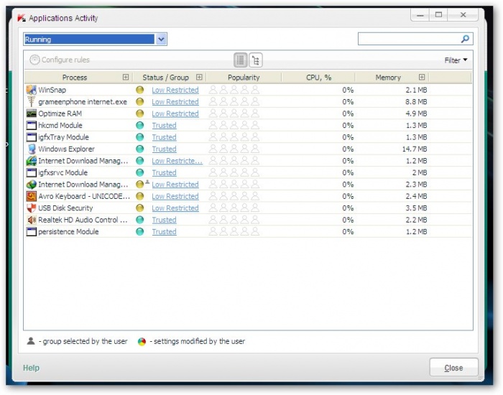Image resolution: width=503 pixels, height=395 pixels.
Task: Open the Filter dropdown menu
Action: (456, 60)
